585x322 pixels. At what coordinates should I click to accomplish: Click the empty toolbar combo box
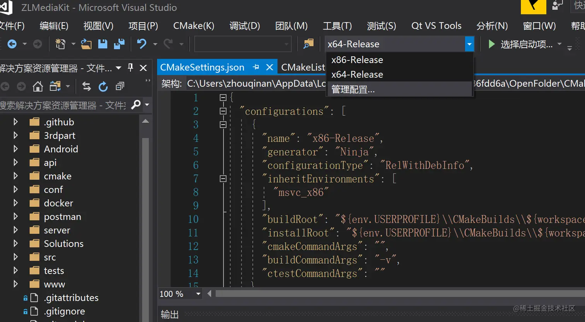coord(243,44)
